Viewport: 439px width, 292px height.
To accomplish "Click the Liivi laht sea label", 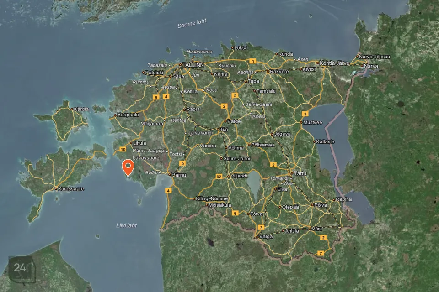I will [126, 225].
